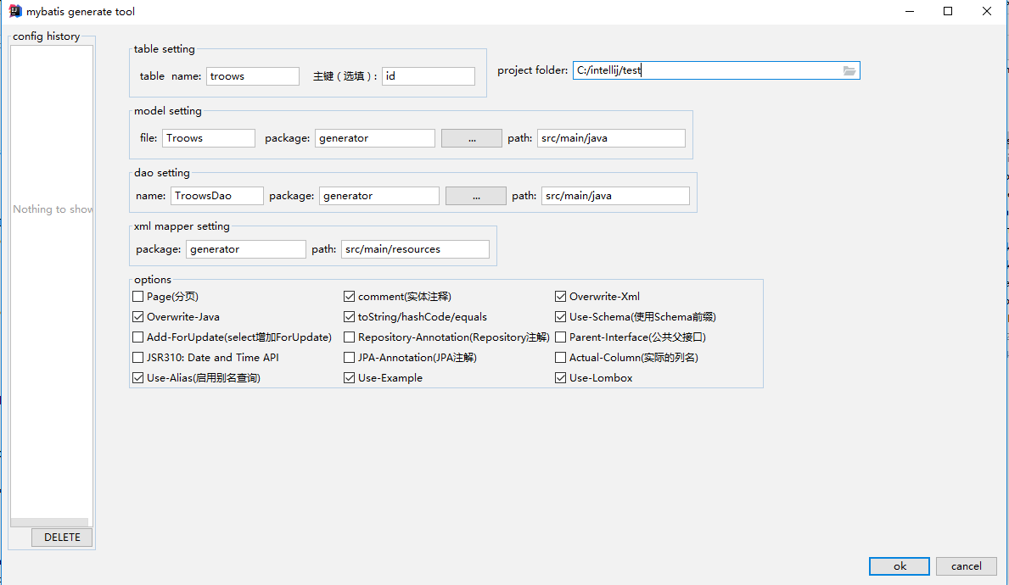Click the xml mapper path field
Image resolution: width=1009 pixels, height=585 pixels.
point(415,249)
